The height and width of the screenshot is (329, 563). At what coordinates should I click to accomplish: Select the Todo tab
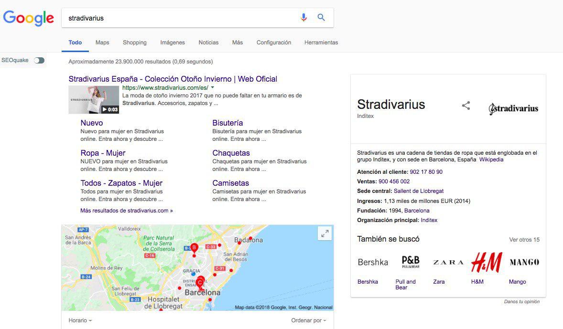coord(75,42)
